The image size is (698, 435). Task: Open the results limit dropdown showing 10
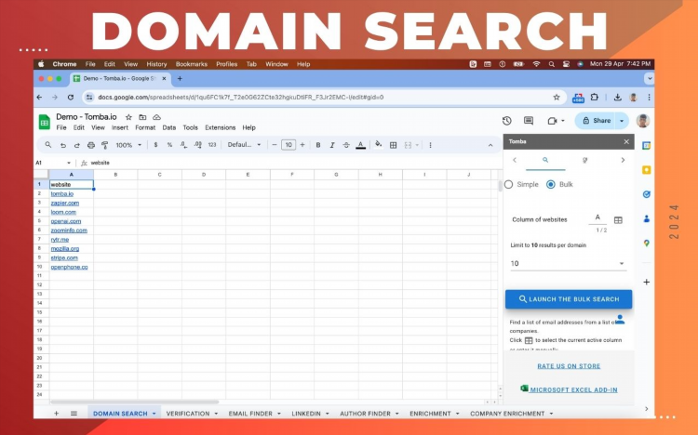[x=568, y=263]
